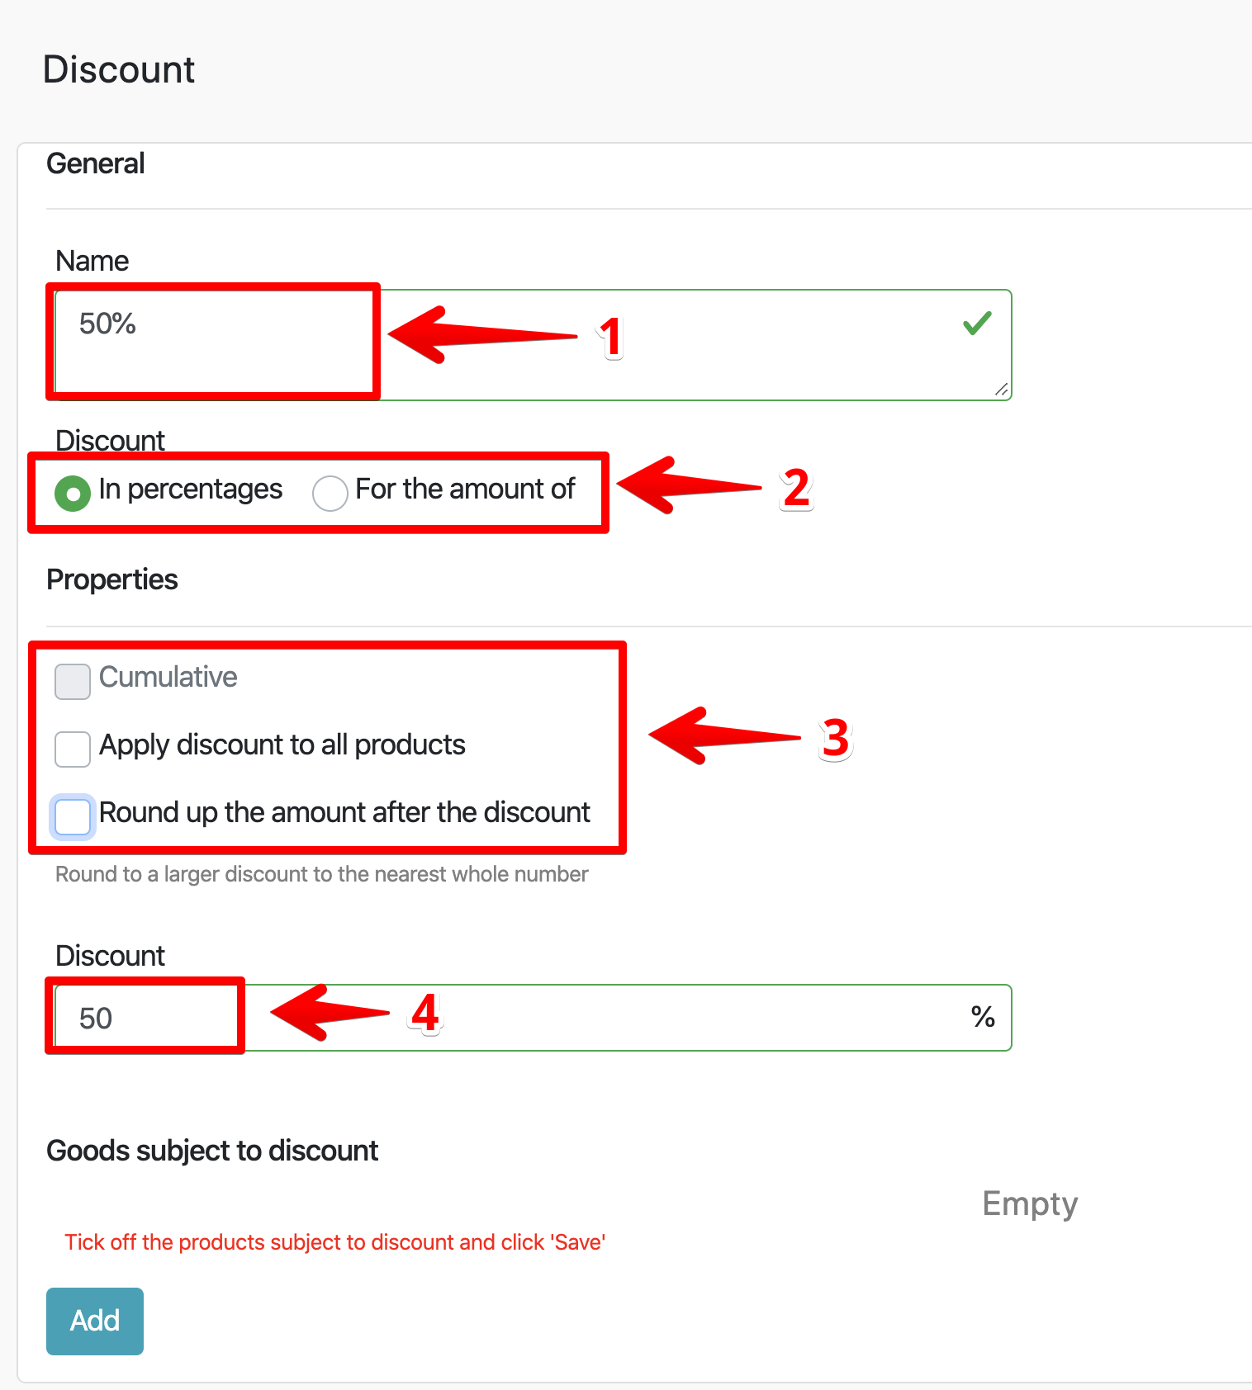Click the 'Name' field label
Image resolution: width=1252 pixels, height=1390 pixels.
pyautogui.click(x=92, y=261)
